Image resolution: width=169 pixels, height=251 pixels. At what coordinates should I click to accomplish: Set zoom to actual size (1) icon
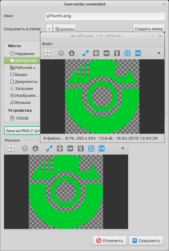117,53
